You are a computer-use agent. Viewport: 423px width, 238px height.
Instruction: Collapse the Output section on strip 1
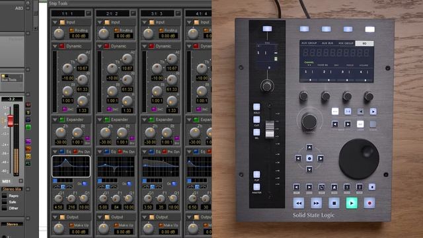pos(55,217)
